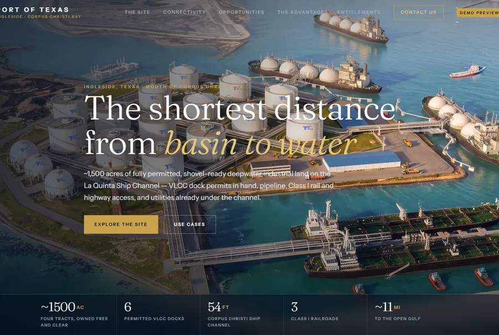Click 'Ingleside · Corpus Christi Bay' tagline
This screenshot has width=499, height=335.
[40, 17]
